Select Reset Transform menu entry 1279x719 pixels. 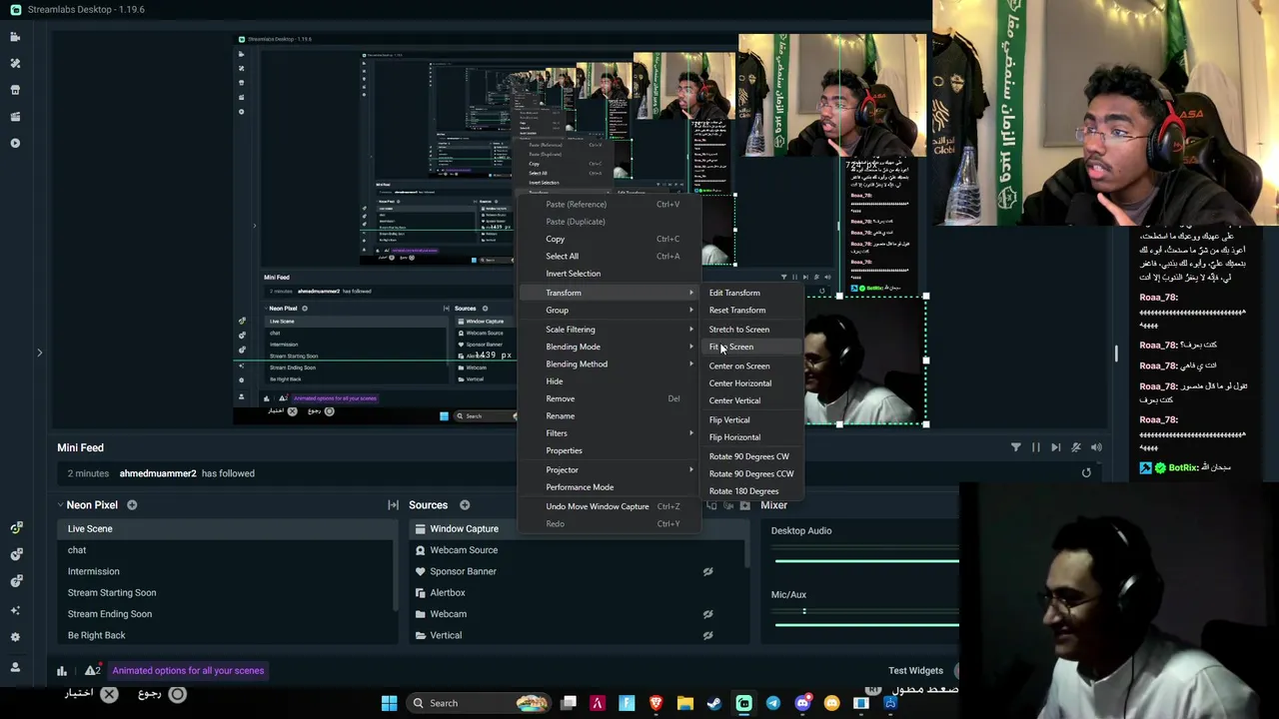[x=751, y=311]
